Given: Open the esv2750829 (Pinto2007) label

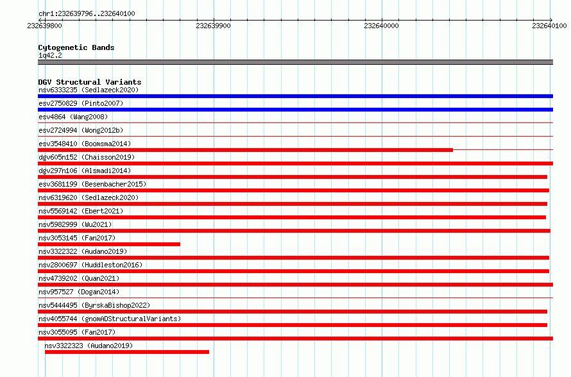Looking at the screenshot, I should click(x=81, y=103).
